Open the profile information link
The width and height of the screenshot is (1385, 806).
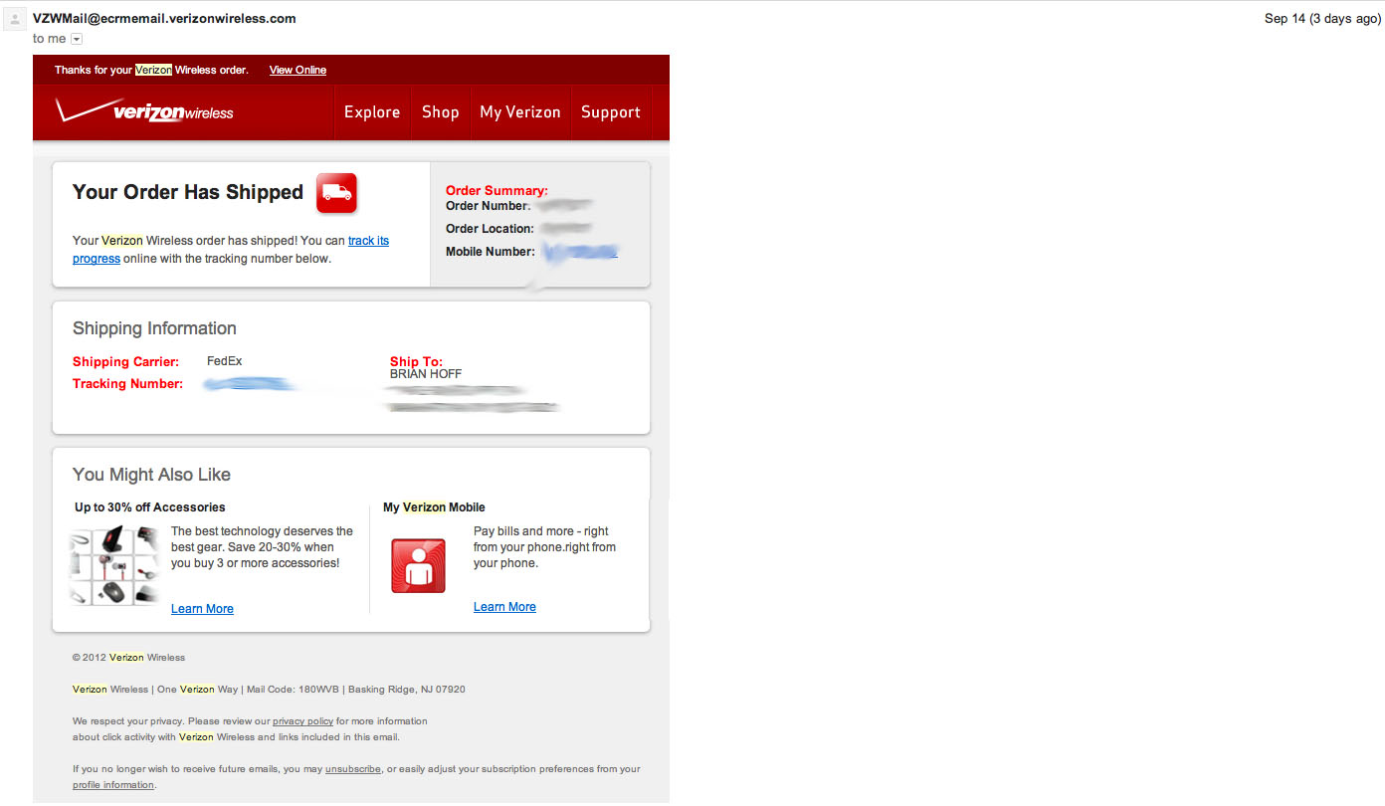point(113,785)
